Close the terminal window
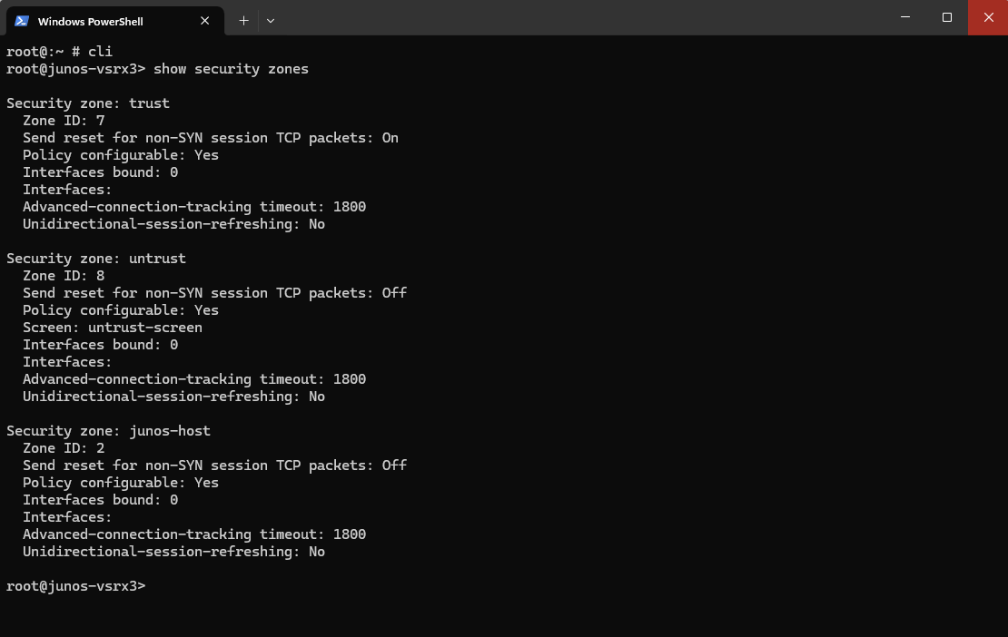The width and height of the screenshot is (1008, 637). tap(988, 17)
